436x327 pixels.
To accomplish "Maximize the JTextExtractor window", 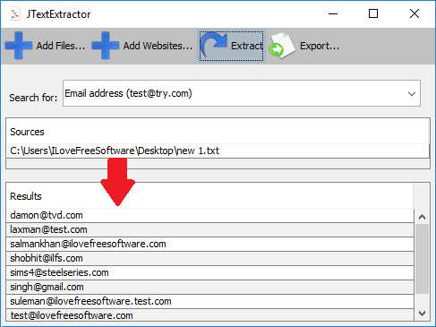I will [x=373, y=13].
